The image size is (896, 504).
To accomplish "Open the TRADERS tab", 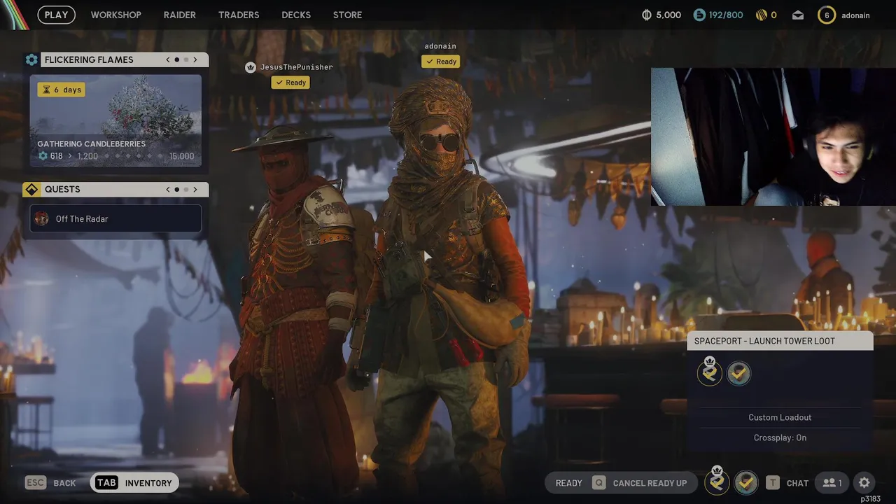I will tap(239, 15).
